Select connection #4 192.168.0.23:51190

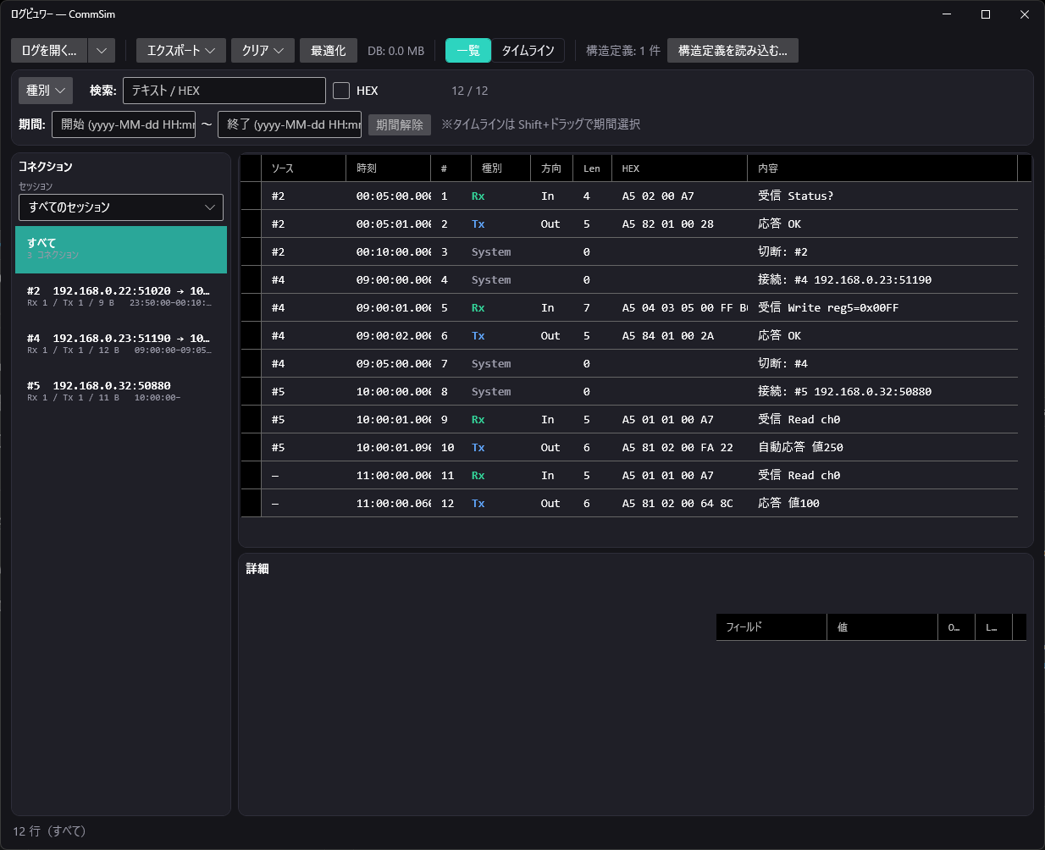coord(121,344)
